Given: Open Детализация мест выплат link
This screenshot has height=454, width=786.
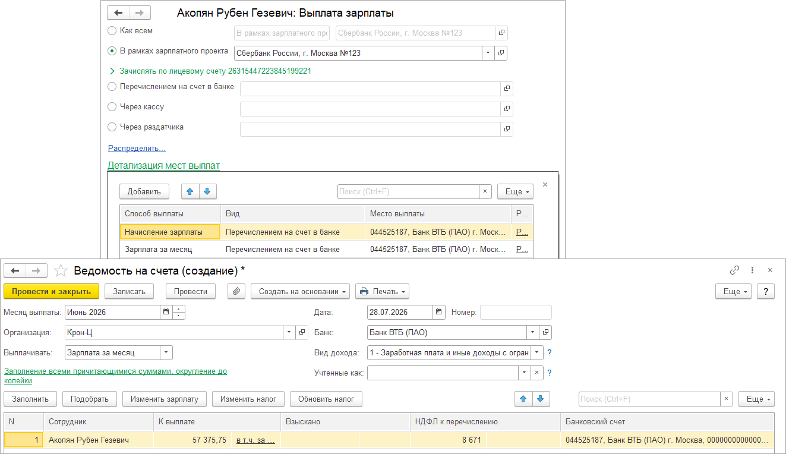Looking at the screenshot, I should [x=163, y=166].
